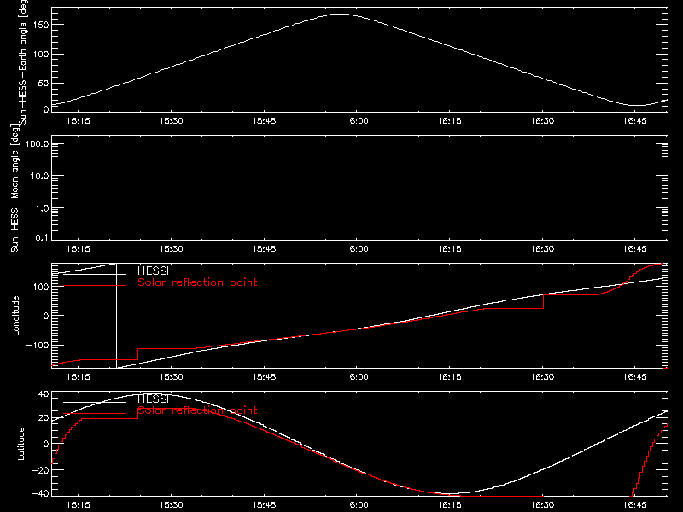The width and height of the screenshot is (683, 512).
Task: Select the white HESSI legend label in Longitude plot
Action: (153, 271)
